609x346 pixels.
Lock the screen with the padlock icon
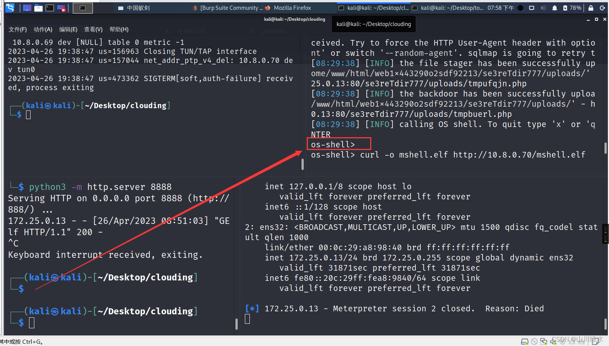[591, 8]
